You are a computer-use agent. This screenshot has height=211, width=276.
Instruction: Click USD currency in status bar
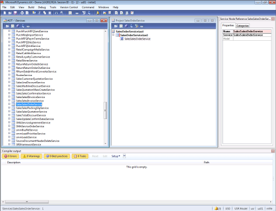[x=227, y=209]
